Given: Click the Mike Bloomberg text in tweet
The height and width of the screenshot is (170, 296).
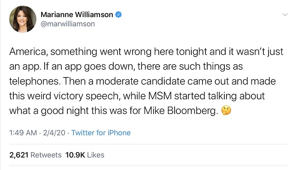Looking at the screenshot, I should coord(181,110).
